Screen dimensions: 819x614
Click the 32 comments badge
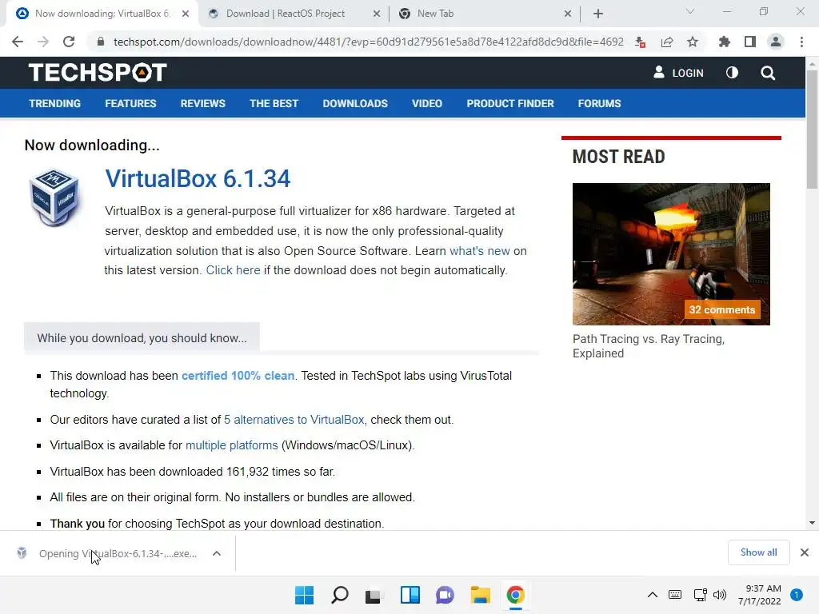click(722, 309)
